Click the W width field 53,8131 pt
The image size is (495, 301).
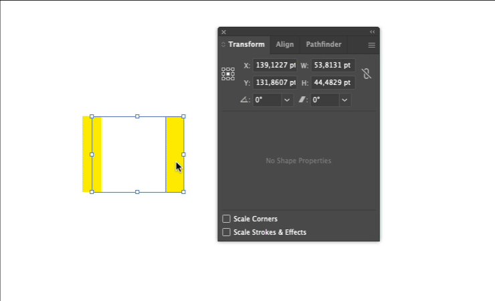[333, 66]
